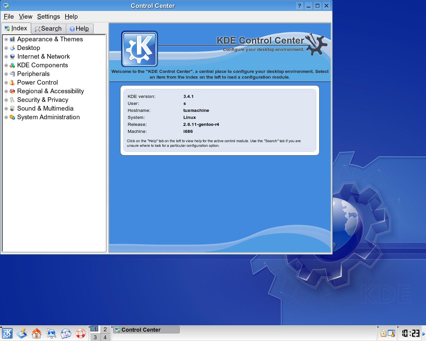Launch Kontact mail and calendar icon
Image resolution: width=426 pixels, height=341 pixels.
coord(66,333)
